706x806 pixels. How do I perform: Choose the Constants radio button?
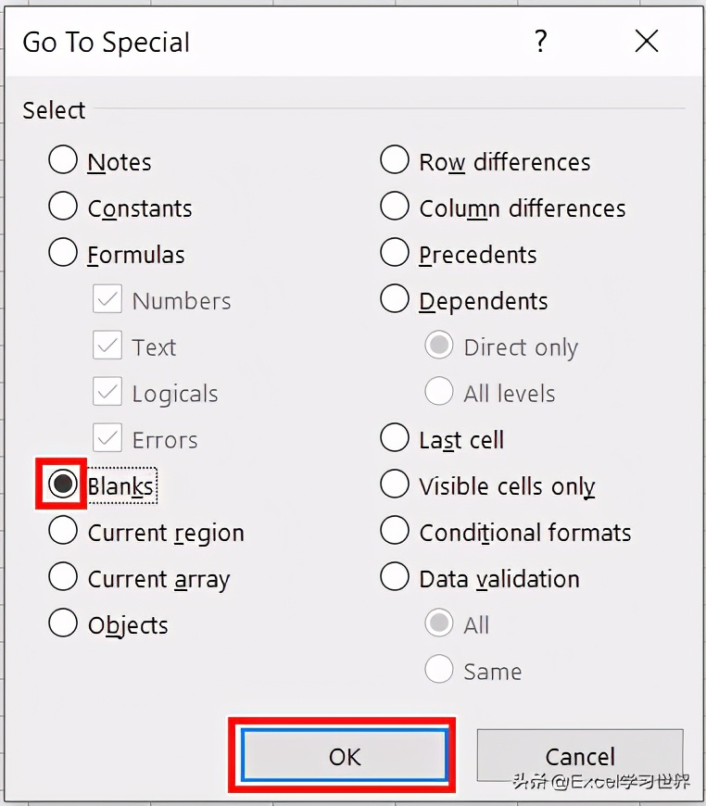(63, 207)
